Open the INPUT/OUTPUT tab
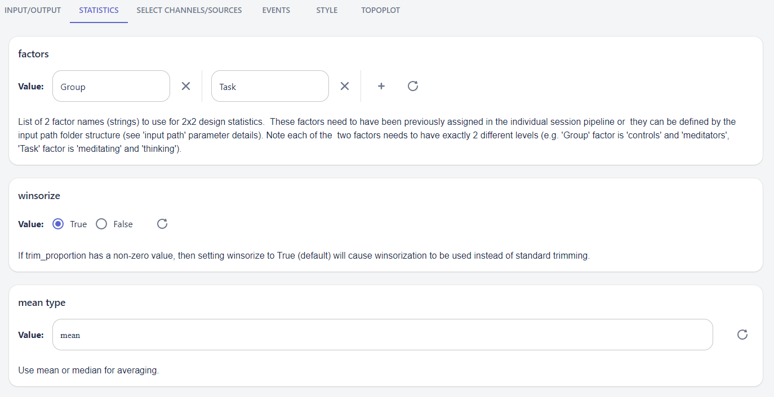 coord(33,10)
